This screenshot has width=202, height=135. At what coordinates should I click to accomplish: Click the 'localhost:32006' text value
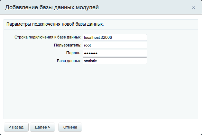click(x=98, y=38)
